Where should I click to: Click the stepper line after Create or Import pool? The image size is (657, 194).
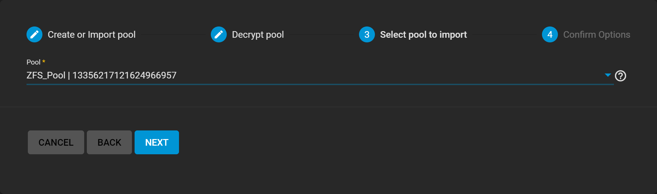[x=173, y=34]
